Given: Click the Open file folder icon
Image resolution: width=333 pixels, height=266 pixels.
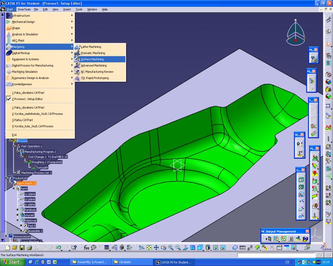Looking at the screenshot, I should point(14,248).
